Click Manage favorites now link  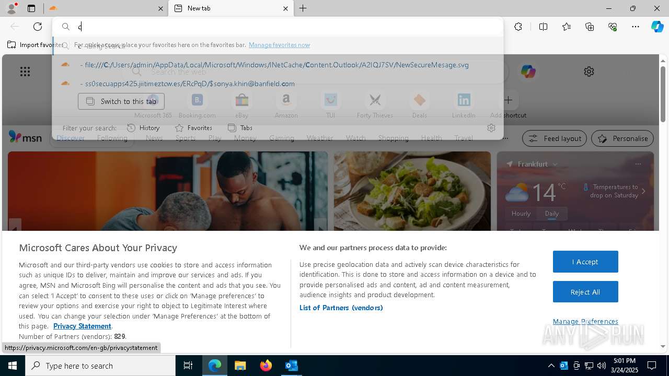pos(279,45)
